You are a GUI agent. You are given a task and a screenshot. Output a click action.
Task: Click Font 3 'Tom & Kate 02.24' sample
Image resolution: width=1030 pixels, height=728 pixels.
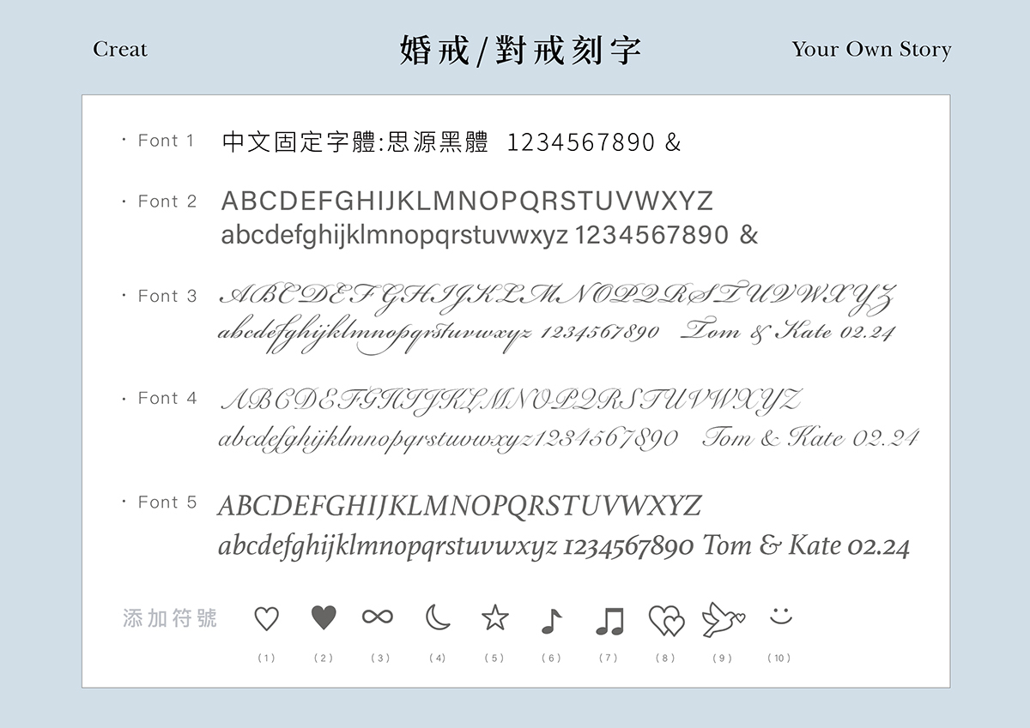[x=788, y=331]
